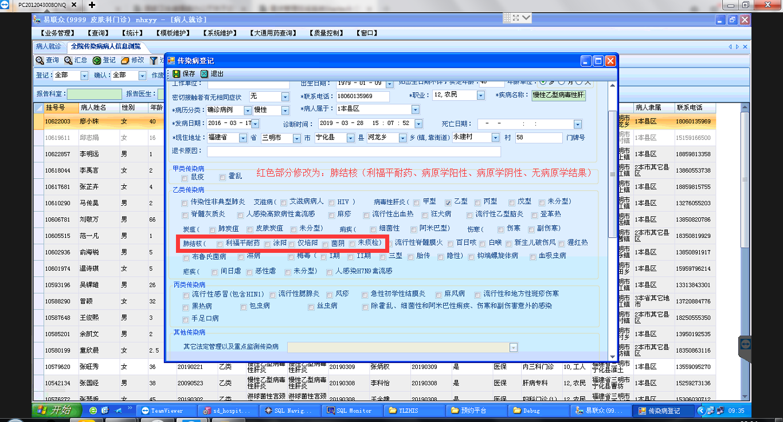Check the 利福平耐药 tuberculosis checkbox
783x422 pixels.
pyautogui.click(x=220, y=244)
